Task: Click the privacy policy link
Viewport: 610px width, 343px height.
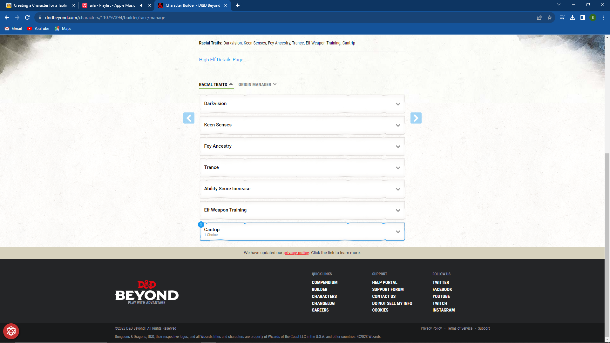Action: [x=296, y=252]
